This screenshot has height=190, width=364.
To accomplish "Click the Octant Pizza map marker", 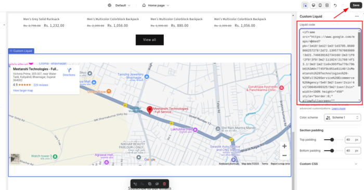I will coord(109,91).
